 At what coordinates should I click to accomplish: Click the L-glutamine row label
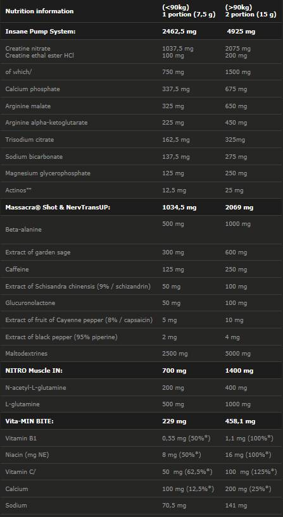pyautogui.click(x=22, y=404)
